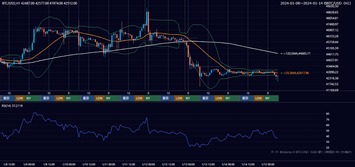The height and width of the screenshot is (167, 355).
Task: Click the 1/11 00:00 time label
Action: tap(108, 164)
